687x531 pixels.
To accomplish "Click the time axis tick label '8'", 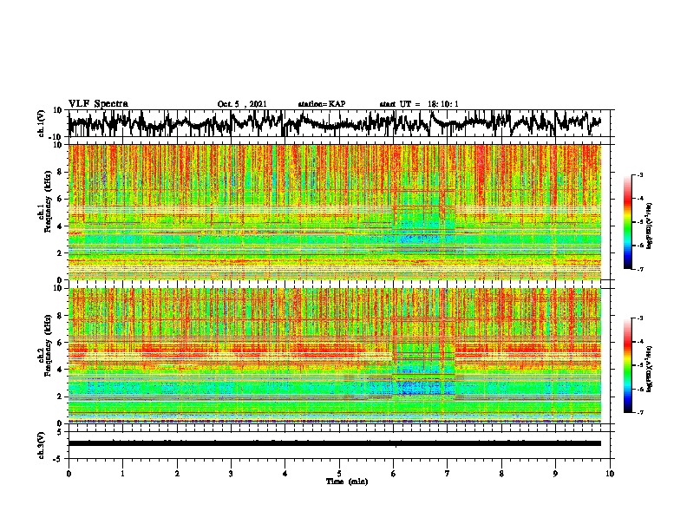I will click(x=501, y=474).
